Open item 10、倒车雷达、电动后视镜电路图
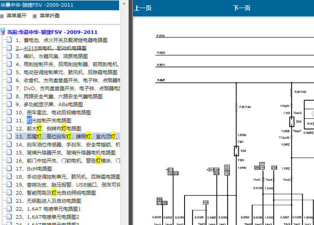 (x=53, y=112)
